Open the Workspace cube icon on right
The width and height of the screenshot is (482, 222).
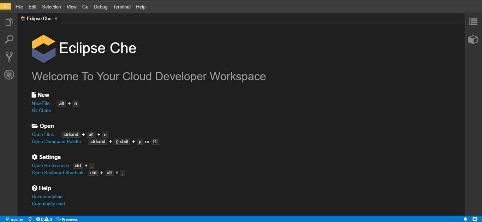coord(473,39)
